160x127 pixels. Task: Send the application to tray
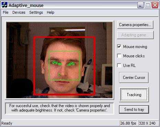[x=134, y=109]
